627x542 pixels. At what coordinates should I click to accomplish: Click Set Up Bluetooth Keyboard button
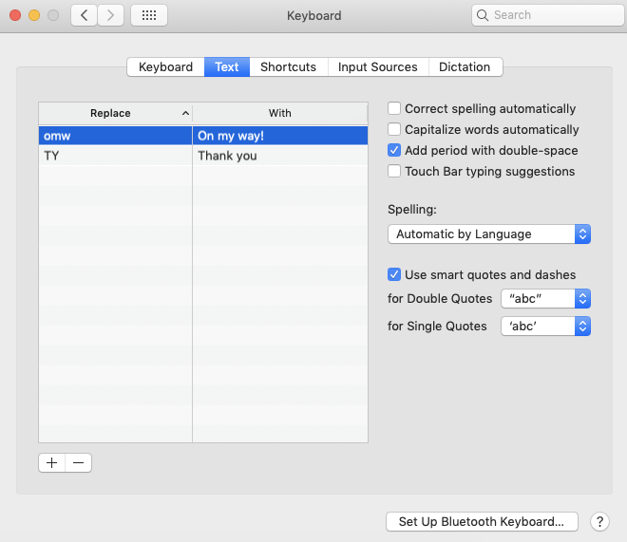point(482,521)
